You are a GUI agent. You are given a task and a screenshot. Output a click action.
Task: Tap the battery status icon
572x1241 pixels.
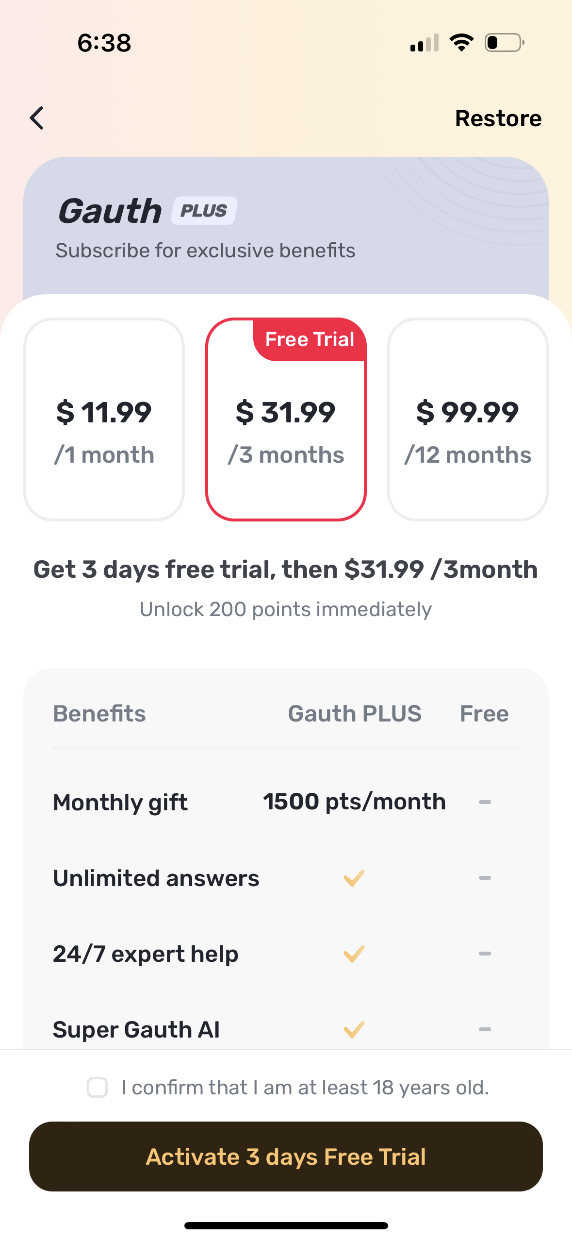(504, 43)
